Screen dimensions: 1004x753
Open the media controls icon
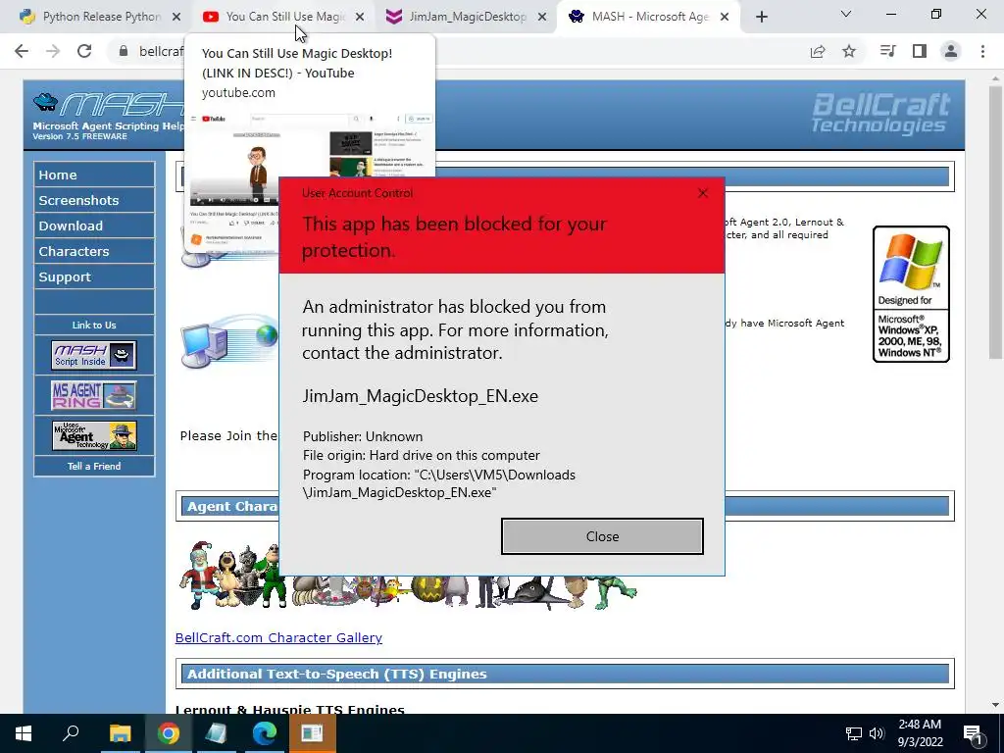(887, 51)
